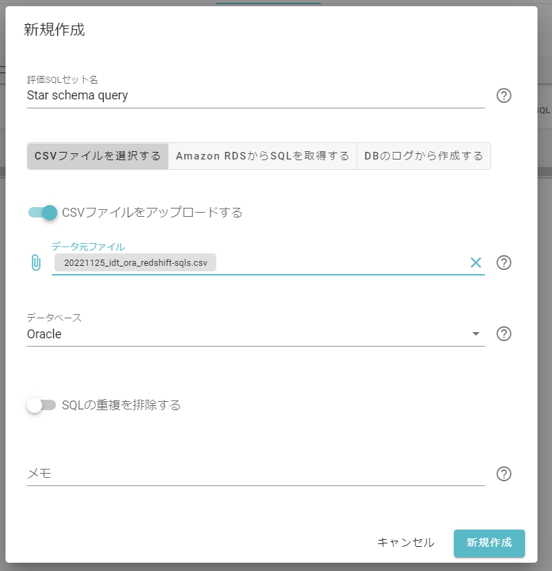The height and width of the screenshot is (571, 552).
Task: Click into the メモ input field
Action: [256, 474]
